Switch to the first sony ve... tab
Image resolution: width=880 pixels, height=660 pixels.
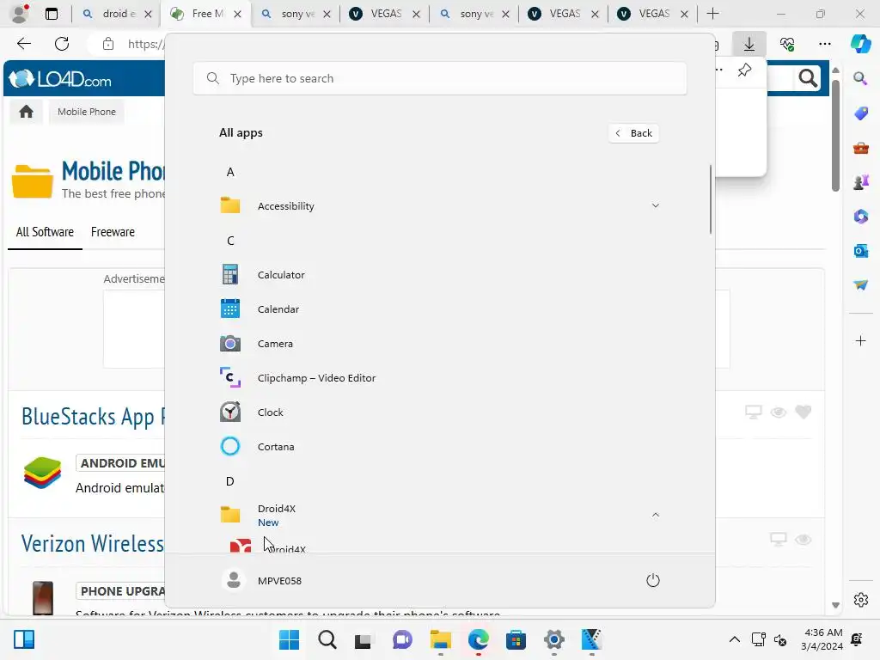tap(296, 14)
